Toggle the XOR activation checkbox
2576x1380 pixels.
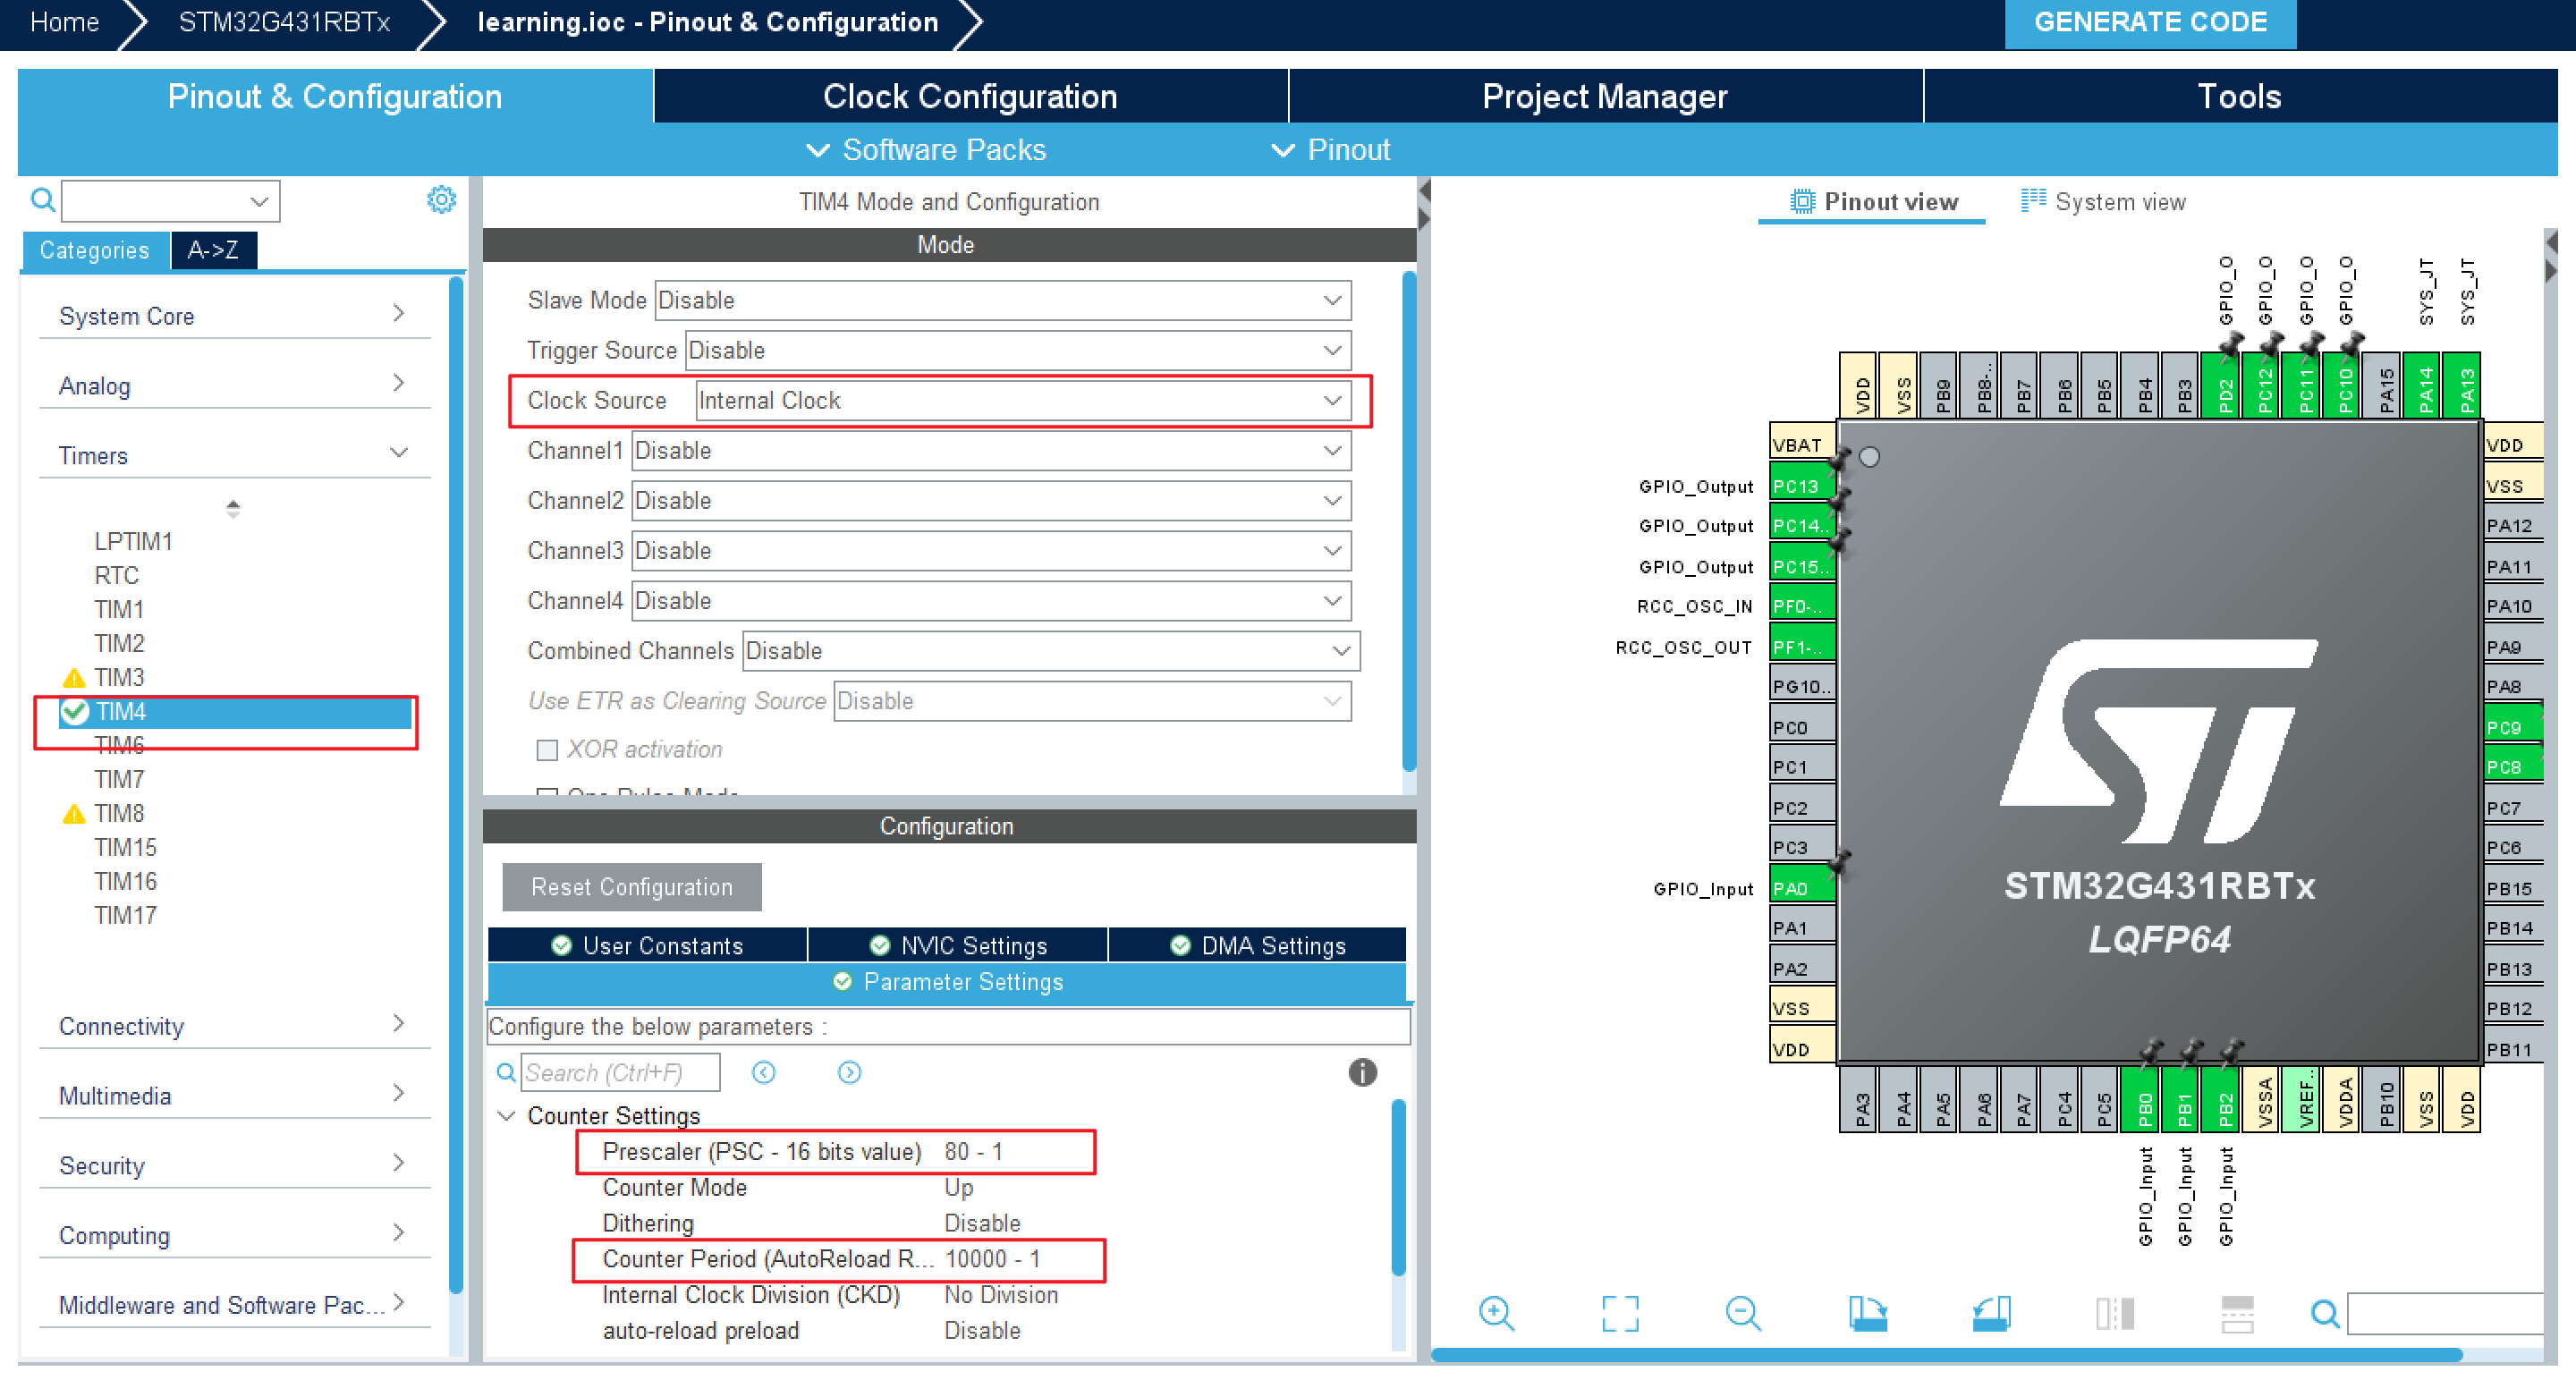click(x=547, y=750)
